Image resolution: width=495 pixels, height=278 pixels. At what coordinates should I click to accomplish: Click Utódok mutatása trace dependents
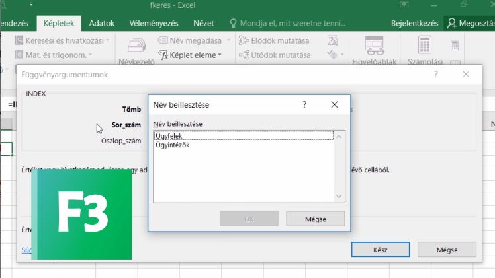(x=275, y=55)
